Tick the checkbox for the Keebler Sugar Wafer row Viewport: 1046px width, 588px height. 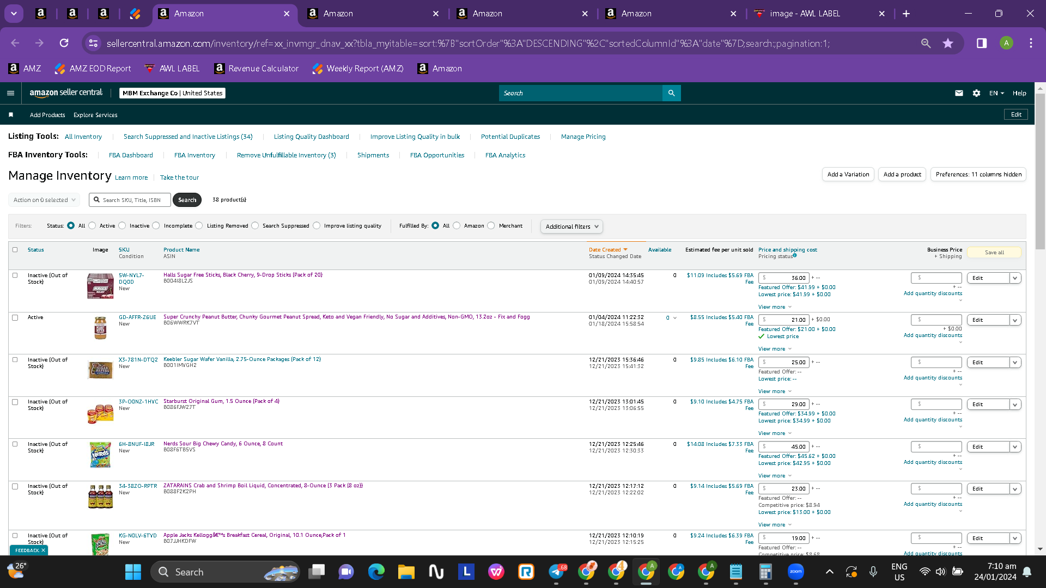15,360
